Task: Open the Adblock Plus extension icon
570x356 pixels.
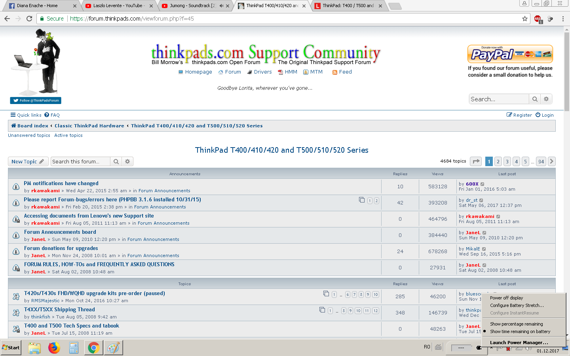Action: pyautogui.click(x=538, y=19)
